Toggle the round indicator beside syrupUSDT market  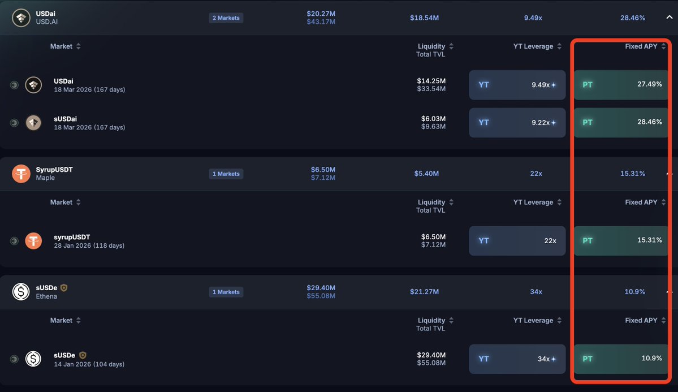tap(14, 241)
